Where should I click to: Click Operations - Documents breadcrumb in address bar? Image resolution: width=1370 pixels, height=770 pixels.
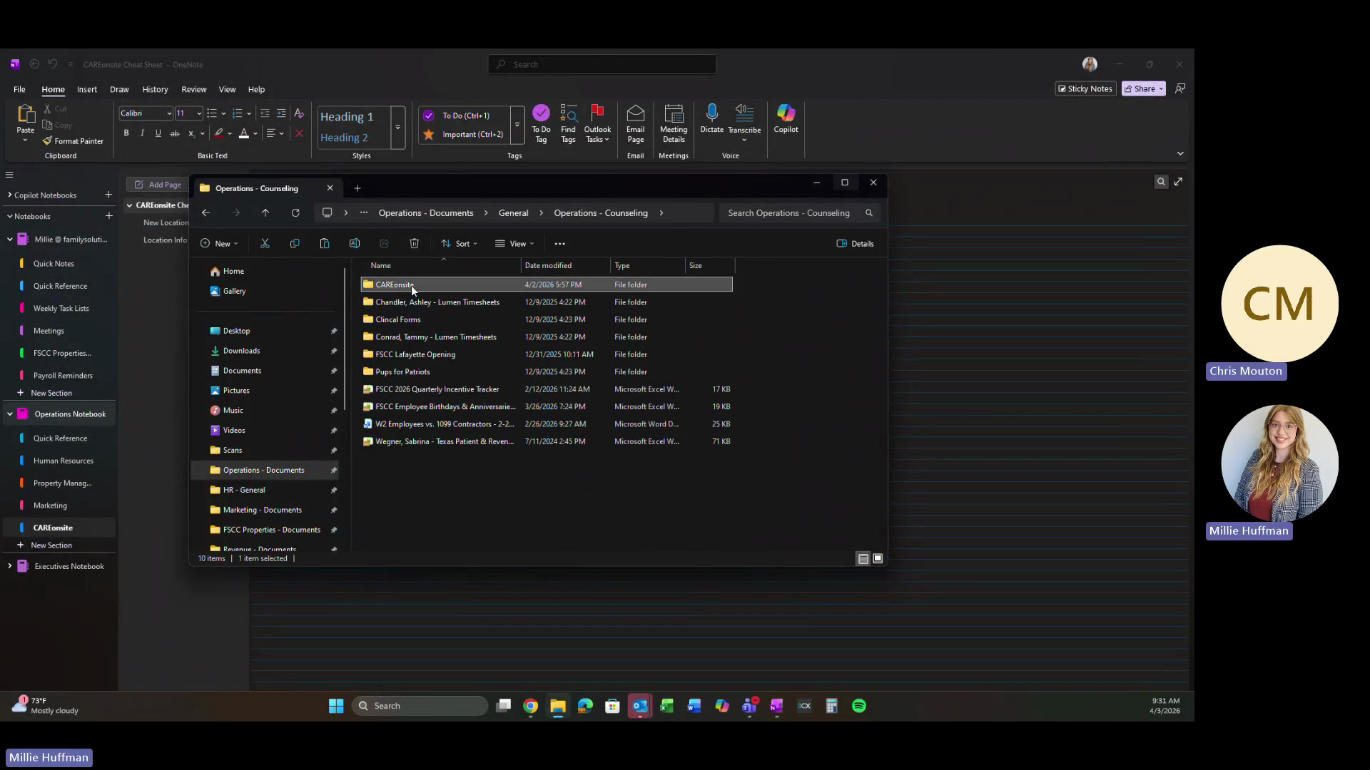point(426,213)
